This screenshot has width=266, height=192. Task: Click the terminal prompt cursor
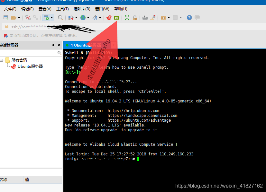coord(138,159)
